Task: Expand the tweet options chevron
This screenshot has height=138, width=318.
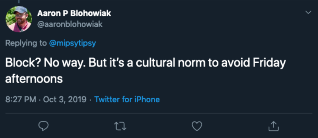Action: 308,12
